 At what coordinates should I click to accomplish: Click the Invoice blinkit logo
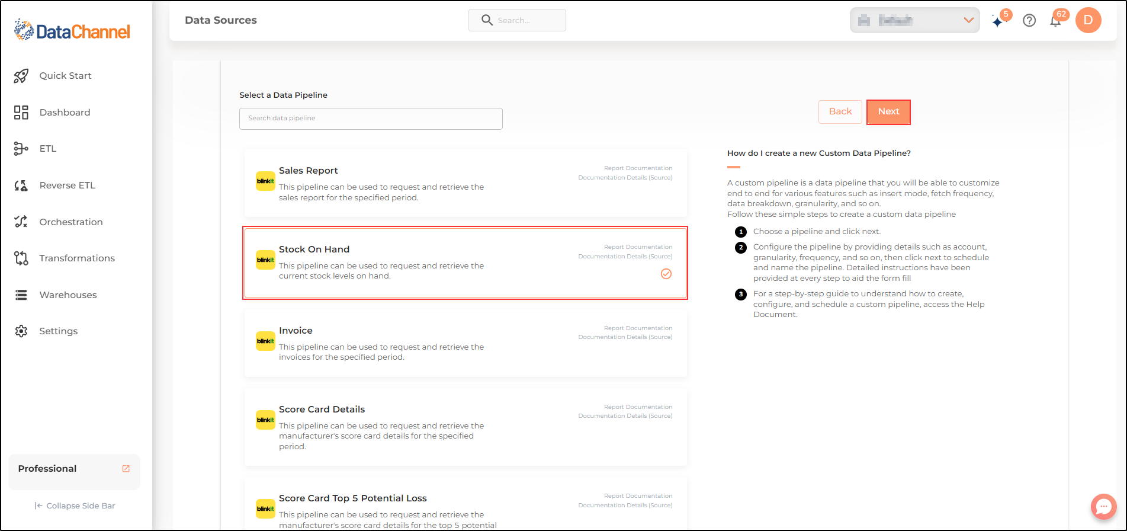(265, 341)
